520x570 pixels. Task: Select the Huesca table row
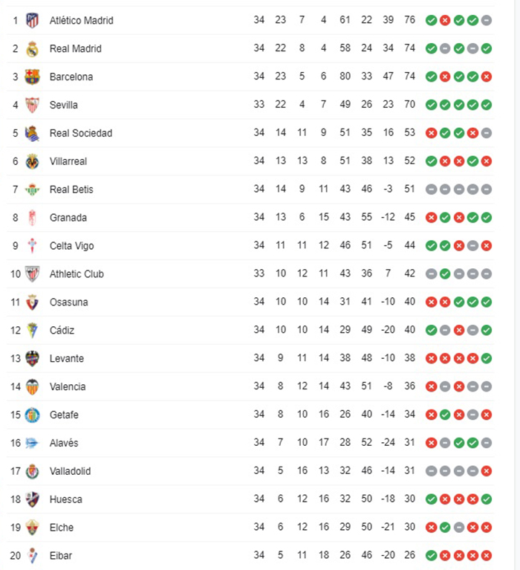(251, 499)
